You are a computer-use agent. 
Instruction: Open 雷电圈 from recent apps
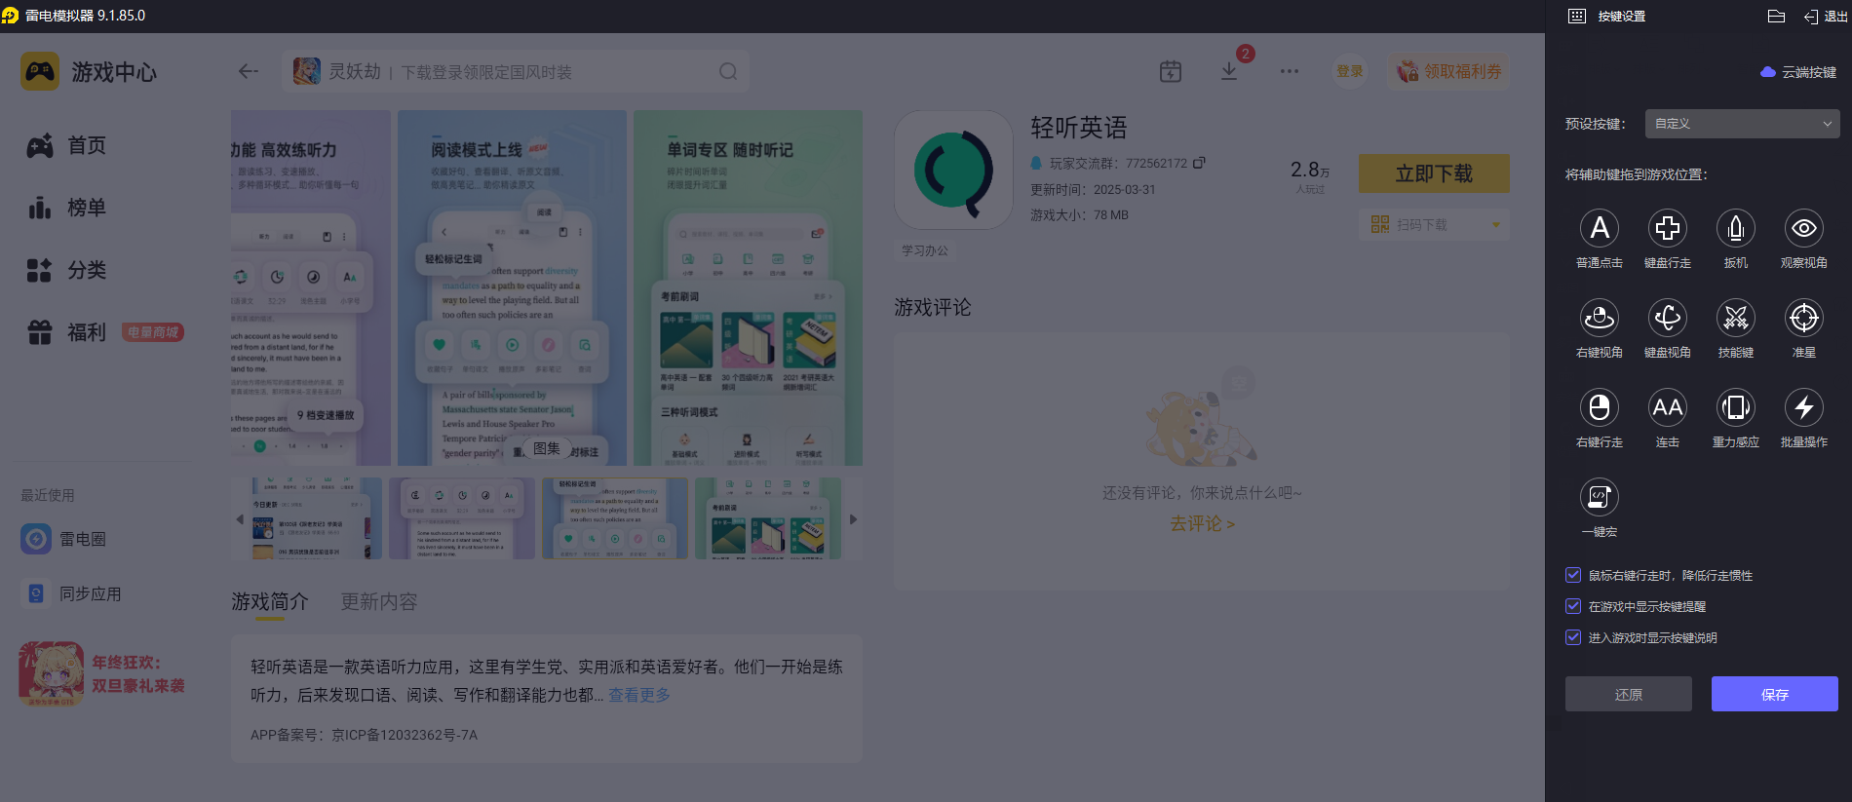click(x=63, y=539)
